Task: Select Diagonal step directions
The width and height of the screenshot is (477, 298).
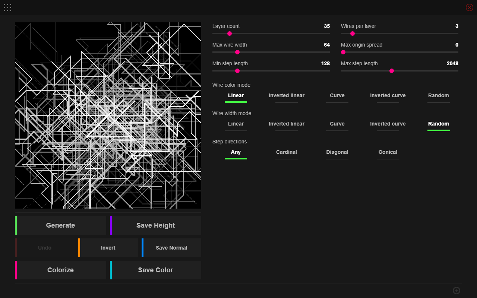Action: point(337,152)
